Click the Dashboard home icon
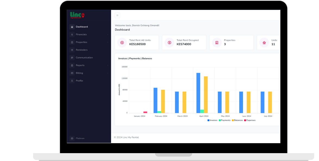 click(x=72, y=27)
